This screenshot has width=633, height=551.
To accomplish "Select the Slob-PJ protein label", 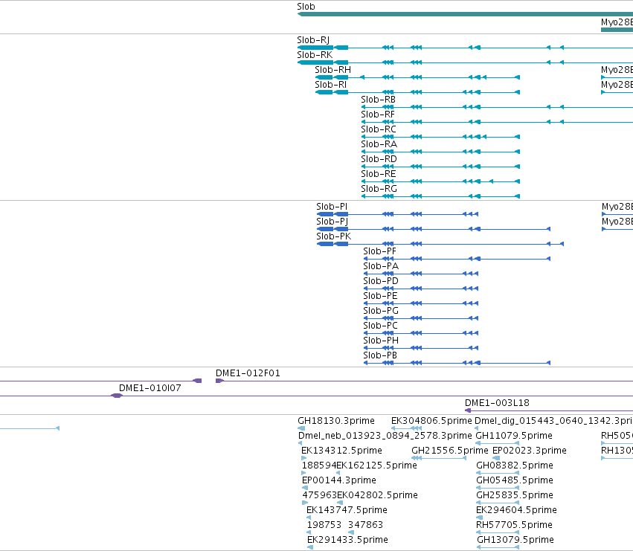I will pos(332,222).
